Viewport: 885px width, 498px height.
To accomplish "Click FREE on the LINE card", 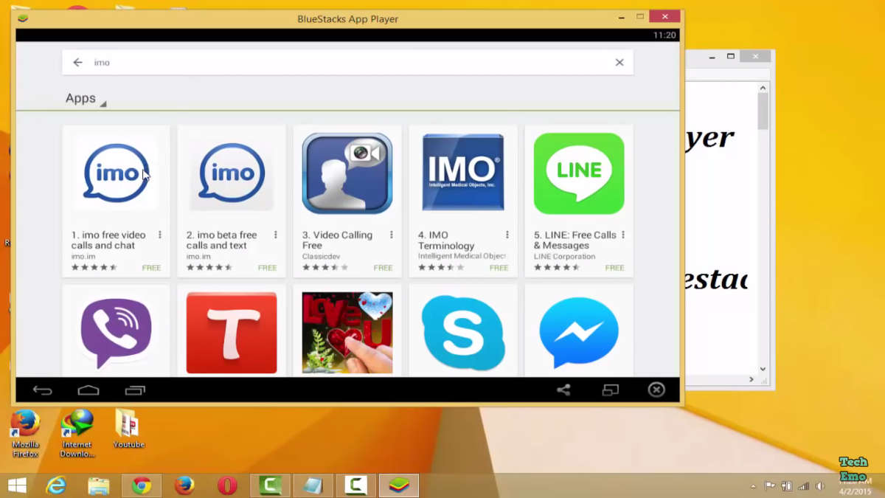I will tap(614, 268).
